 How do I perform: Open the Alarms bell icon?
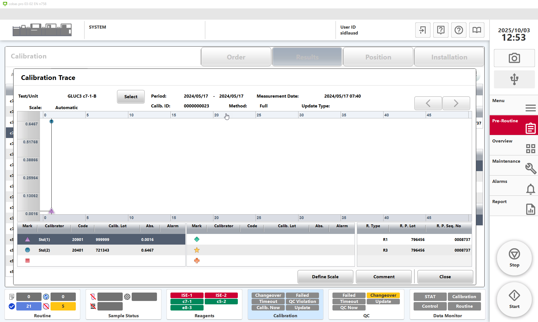[x=530, y=189]
